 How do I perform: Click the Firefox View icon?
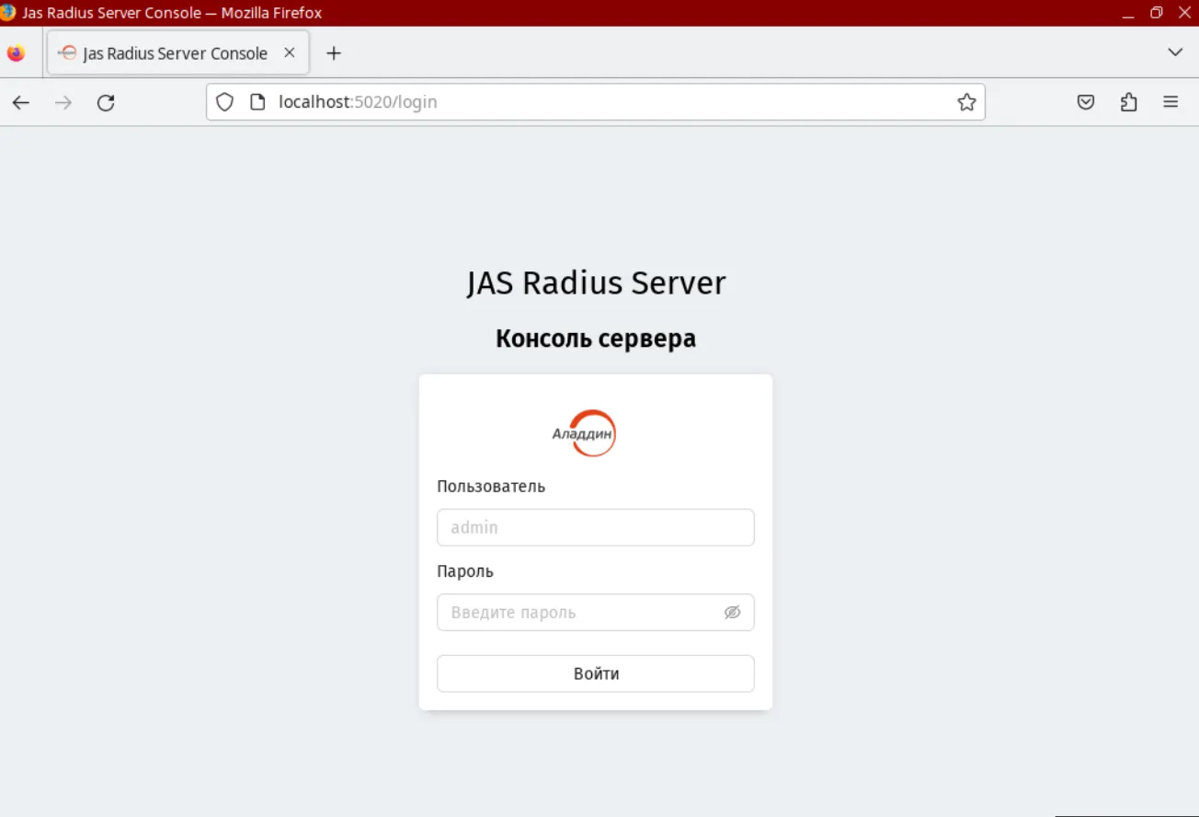pyautogui.click(x=16, y=53)
